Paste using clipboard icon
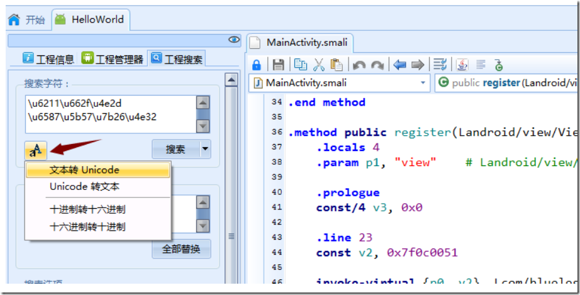The width and height of the screenshot is (580, 295). click(337, 65)
